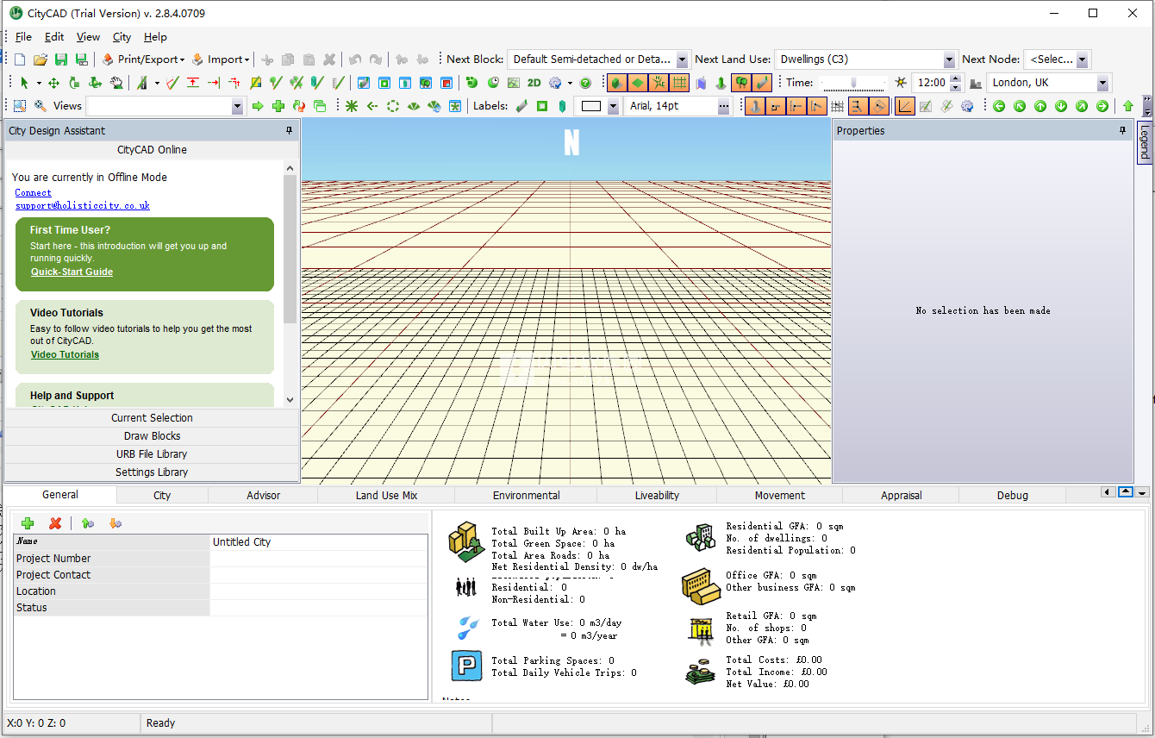Viewport: 1155px width, 738px height.
Task: Expand the Next Land Use dropdown
Action: click(x=949, y=59)
